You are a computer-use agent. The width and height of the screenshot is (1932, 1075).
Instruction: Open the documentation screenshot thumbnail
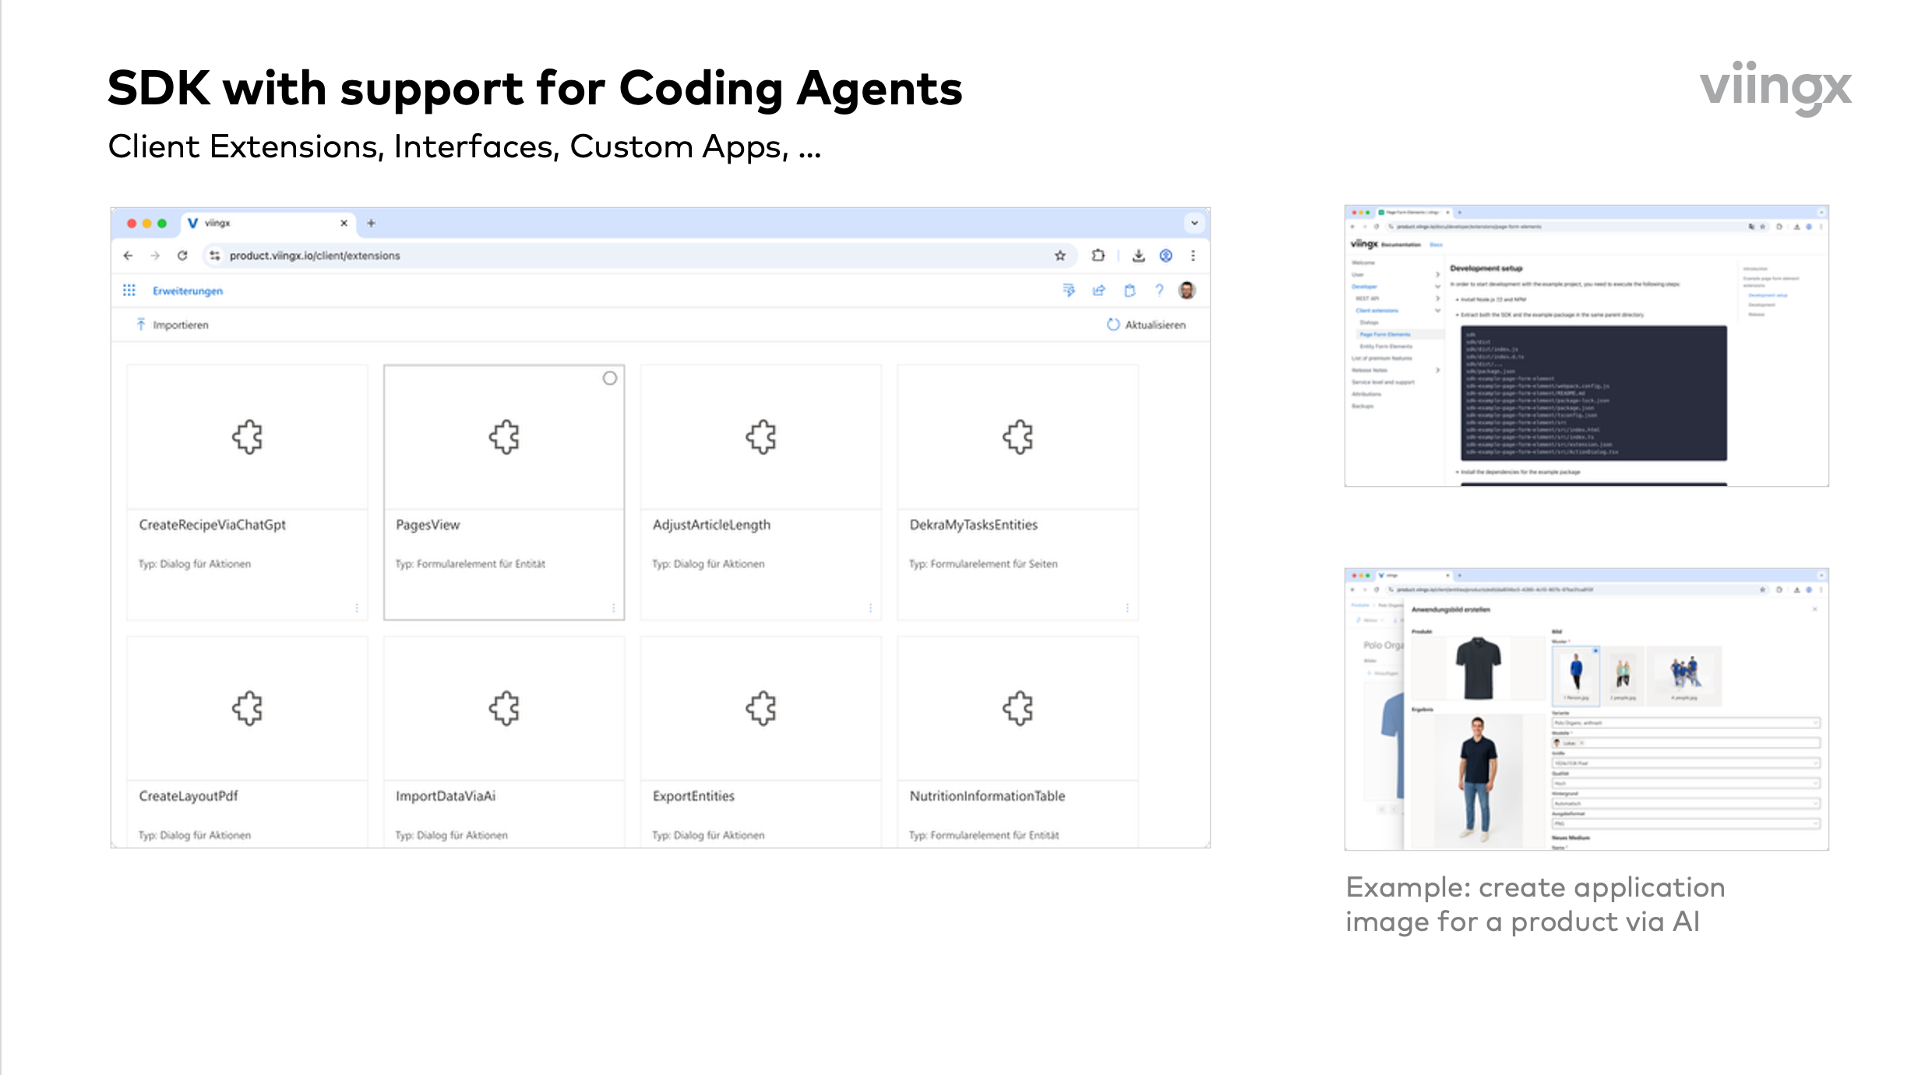[x=1586, y=346]
